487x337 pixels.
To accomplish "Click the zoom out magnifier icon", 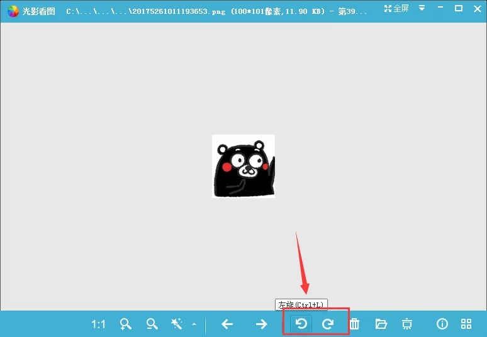I will click(152, 324).
